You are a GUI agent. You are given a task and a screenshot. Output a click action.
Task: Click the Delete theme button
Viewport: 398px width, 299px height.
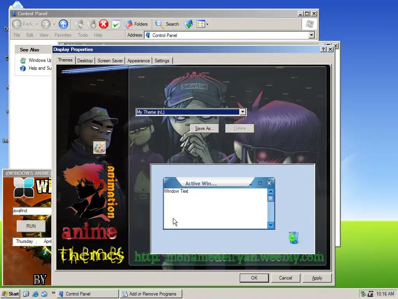tap(240, 128)
